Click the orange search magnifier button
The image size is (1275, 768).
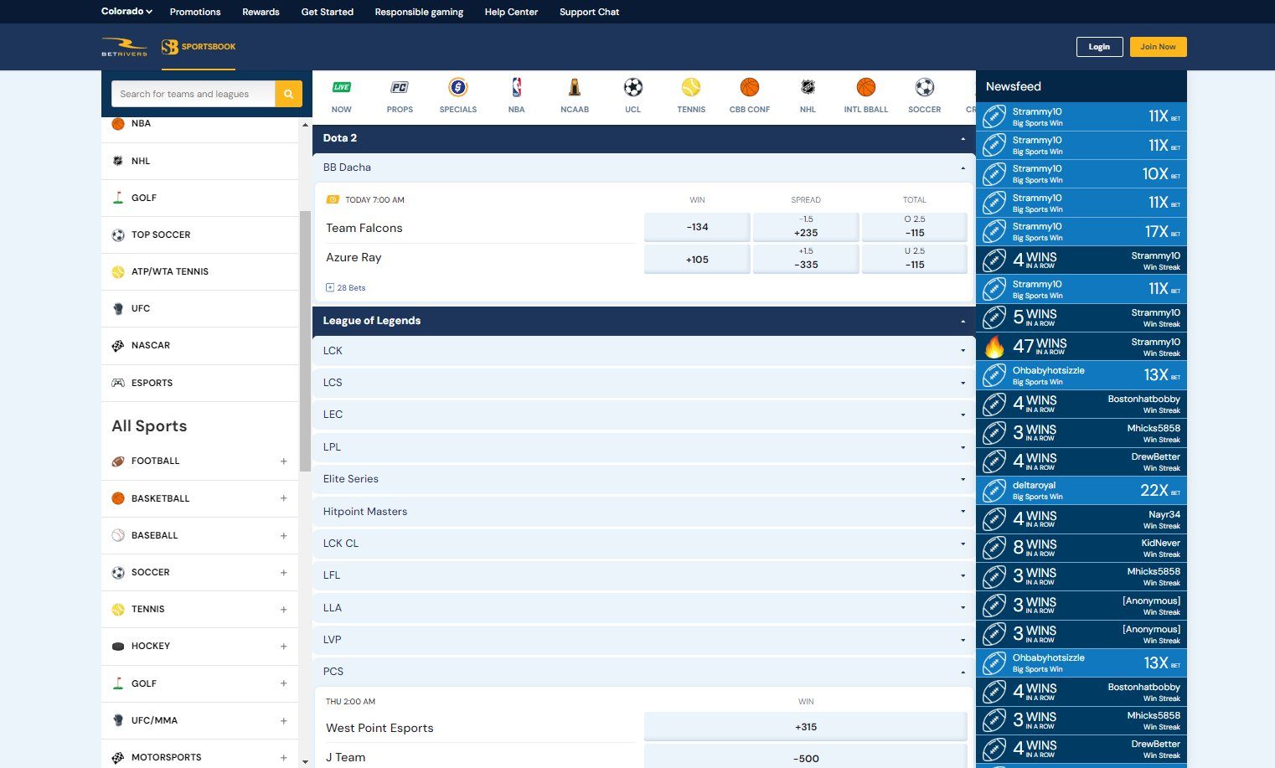pos(288,94)
